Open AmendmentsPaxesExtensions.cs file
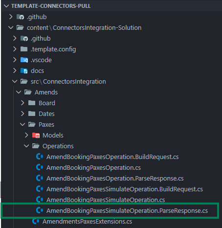Image resolution: width=222 pixels, height=228 pixels. (x=87, y=222)
